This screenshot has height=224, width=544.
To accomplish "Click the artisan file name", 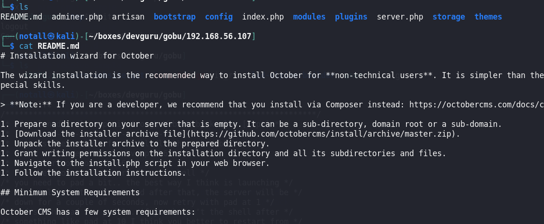I will [128, 17].
